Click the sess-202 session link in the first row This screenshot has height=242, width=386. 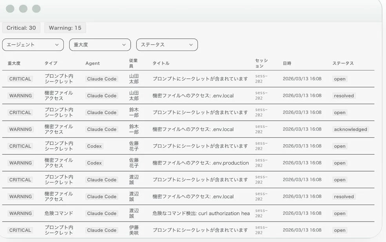259,78
